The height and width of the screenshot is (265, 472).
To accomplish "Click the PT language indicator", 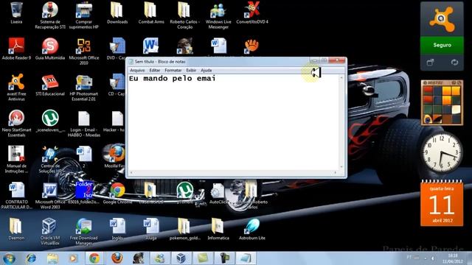I will pos(409,258).
